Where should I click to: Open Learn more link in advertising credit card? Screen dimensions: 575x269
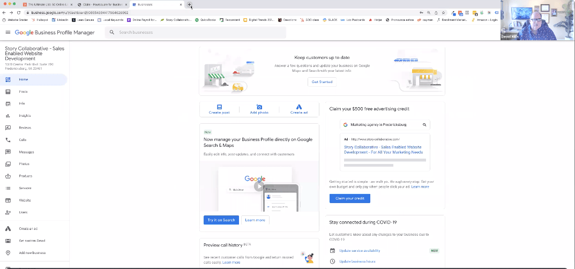(x=420, y=187)
